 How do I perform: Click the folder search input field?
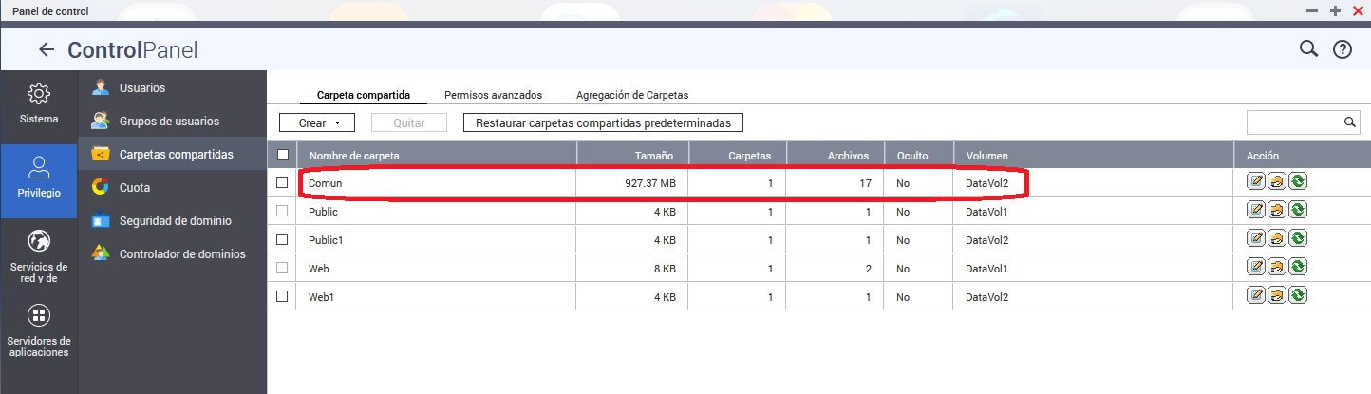[1293, 122]
